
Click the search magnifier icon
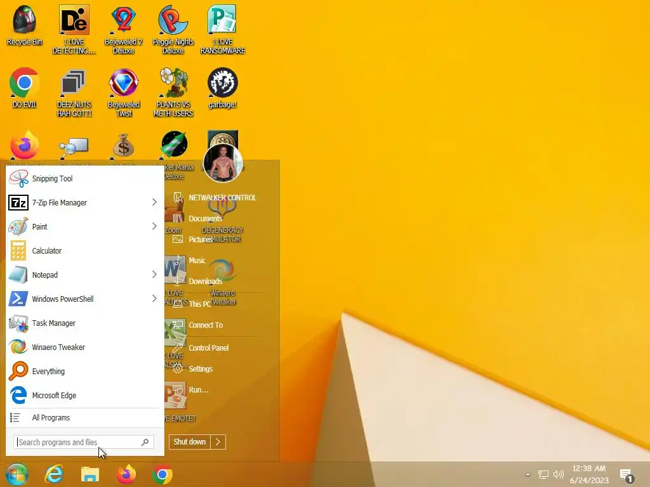coord(145,442)
